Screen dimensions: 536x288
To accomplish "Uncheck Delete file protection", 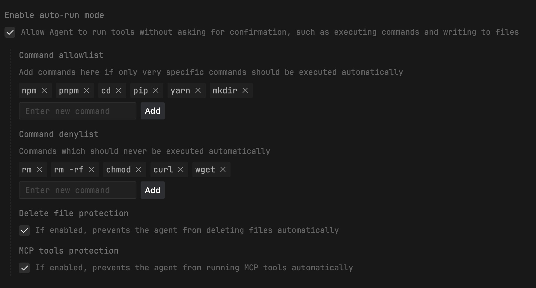I will coord(24,231).
